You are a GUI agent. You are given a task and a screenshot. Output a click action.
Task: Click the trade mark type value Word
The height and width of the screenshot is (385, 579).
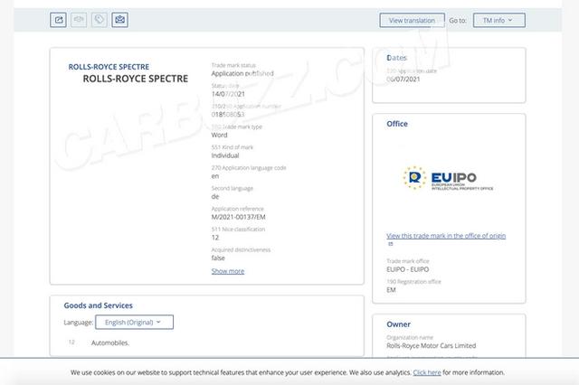click(x=219, y=135)
